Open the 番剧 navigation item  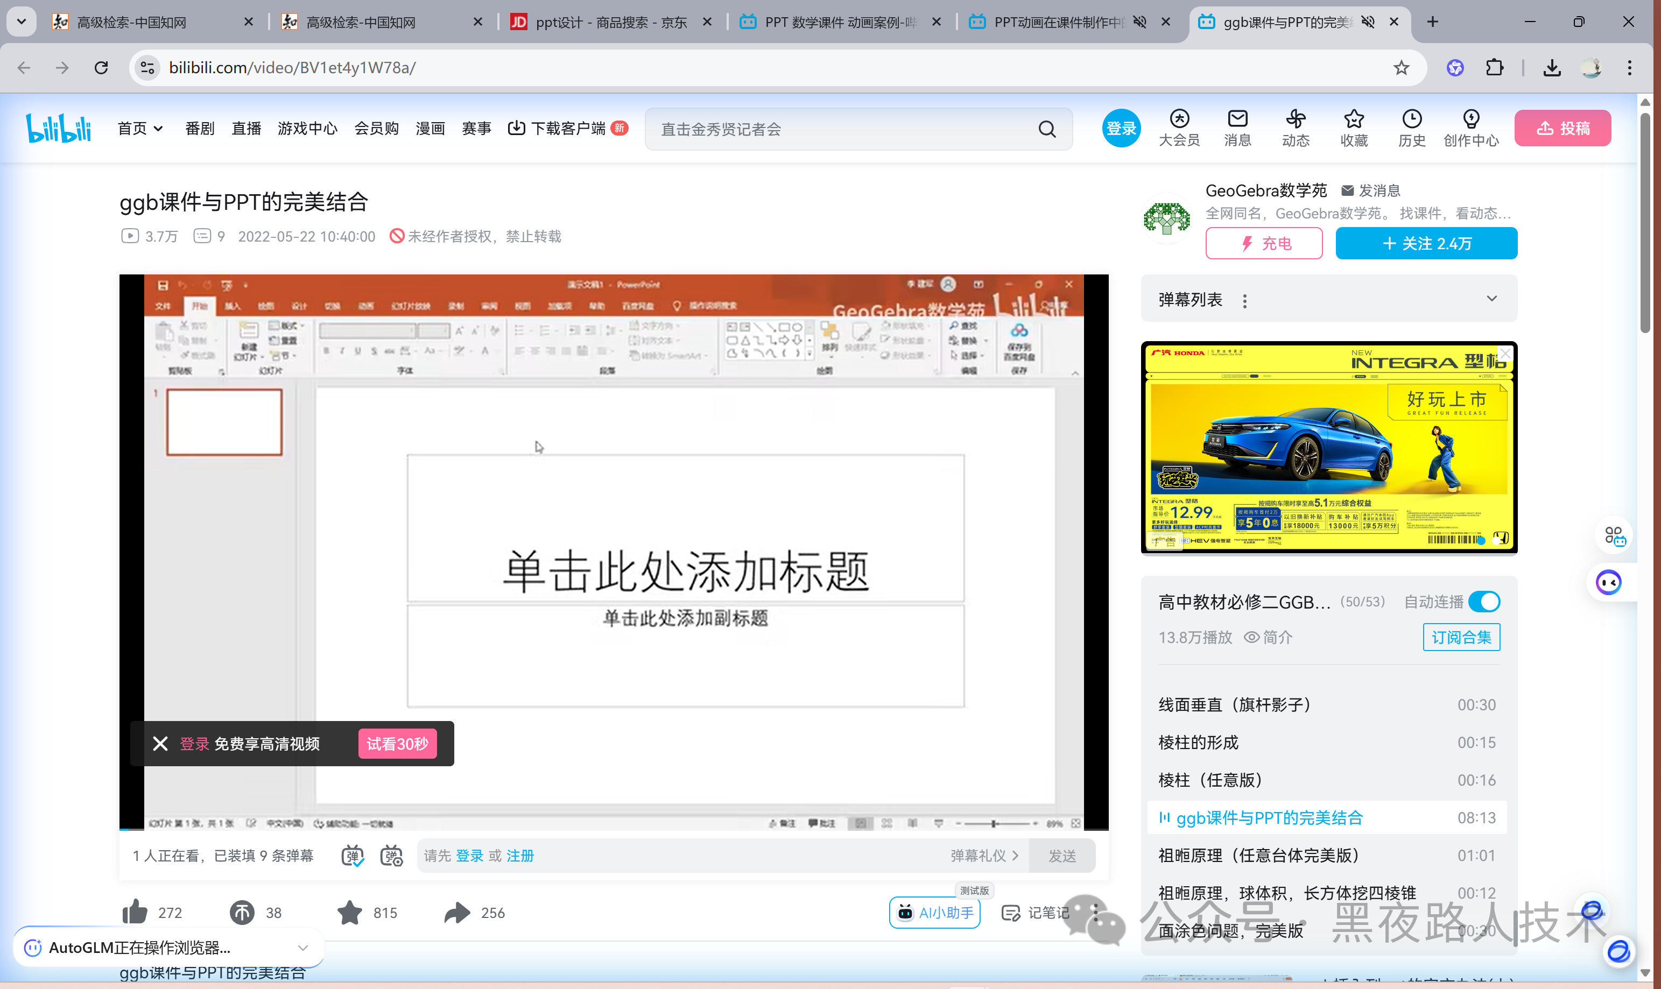(199, 129)
